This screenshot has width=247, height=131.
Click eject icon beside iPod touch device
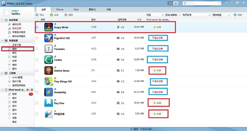[32, 90]
